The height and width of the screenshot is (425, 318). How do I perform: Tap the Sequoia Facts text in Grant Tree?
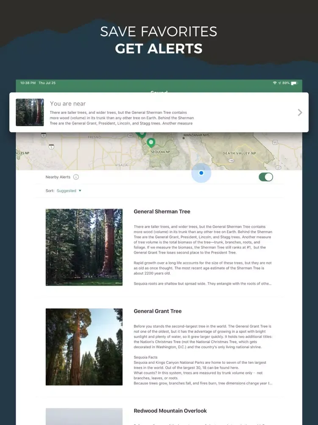tap(145, 357)
